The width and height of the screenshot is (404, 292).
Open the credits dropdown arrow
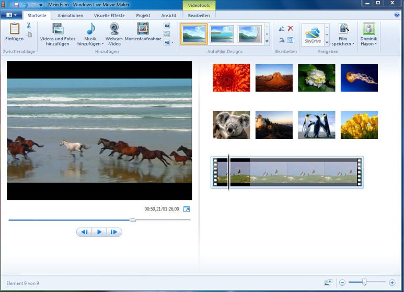pyautogui.click(x=172, y=42)
